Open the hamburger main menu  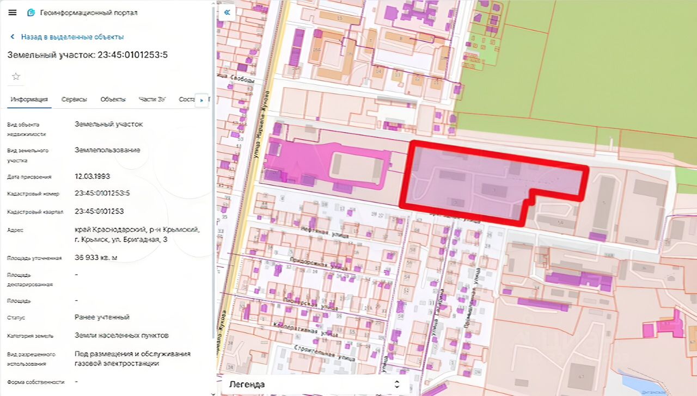click(x=13, y=13)
